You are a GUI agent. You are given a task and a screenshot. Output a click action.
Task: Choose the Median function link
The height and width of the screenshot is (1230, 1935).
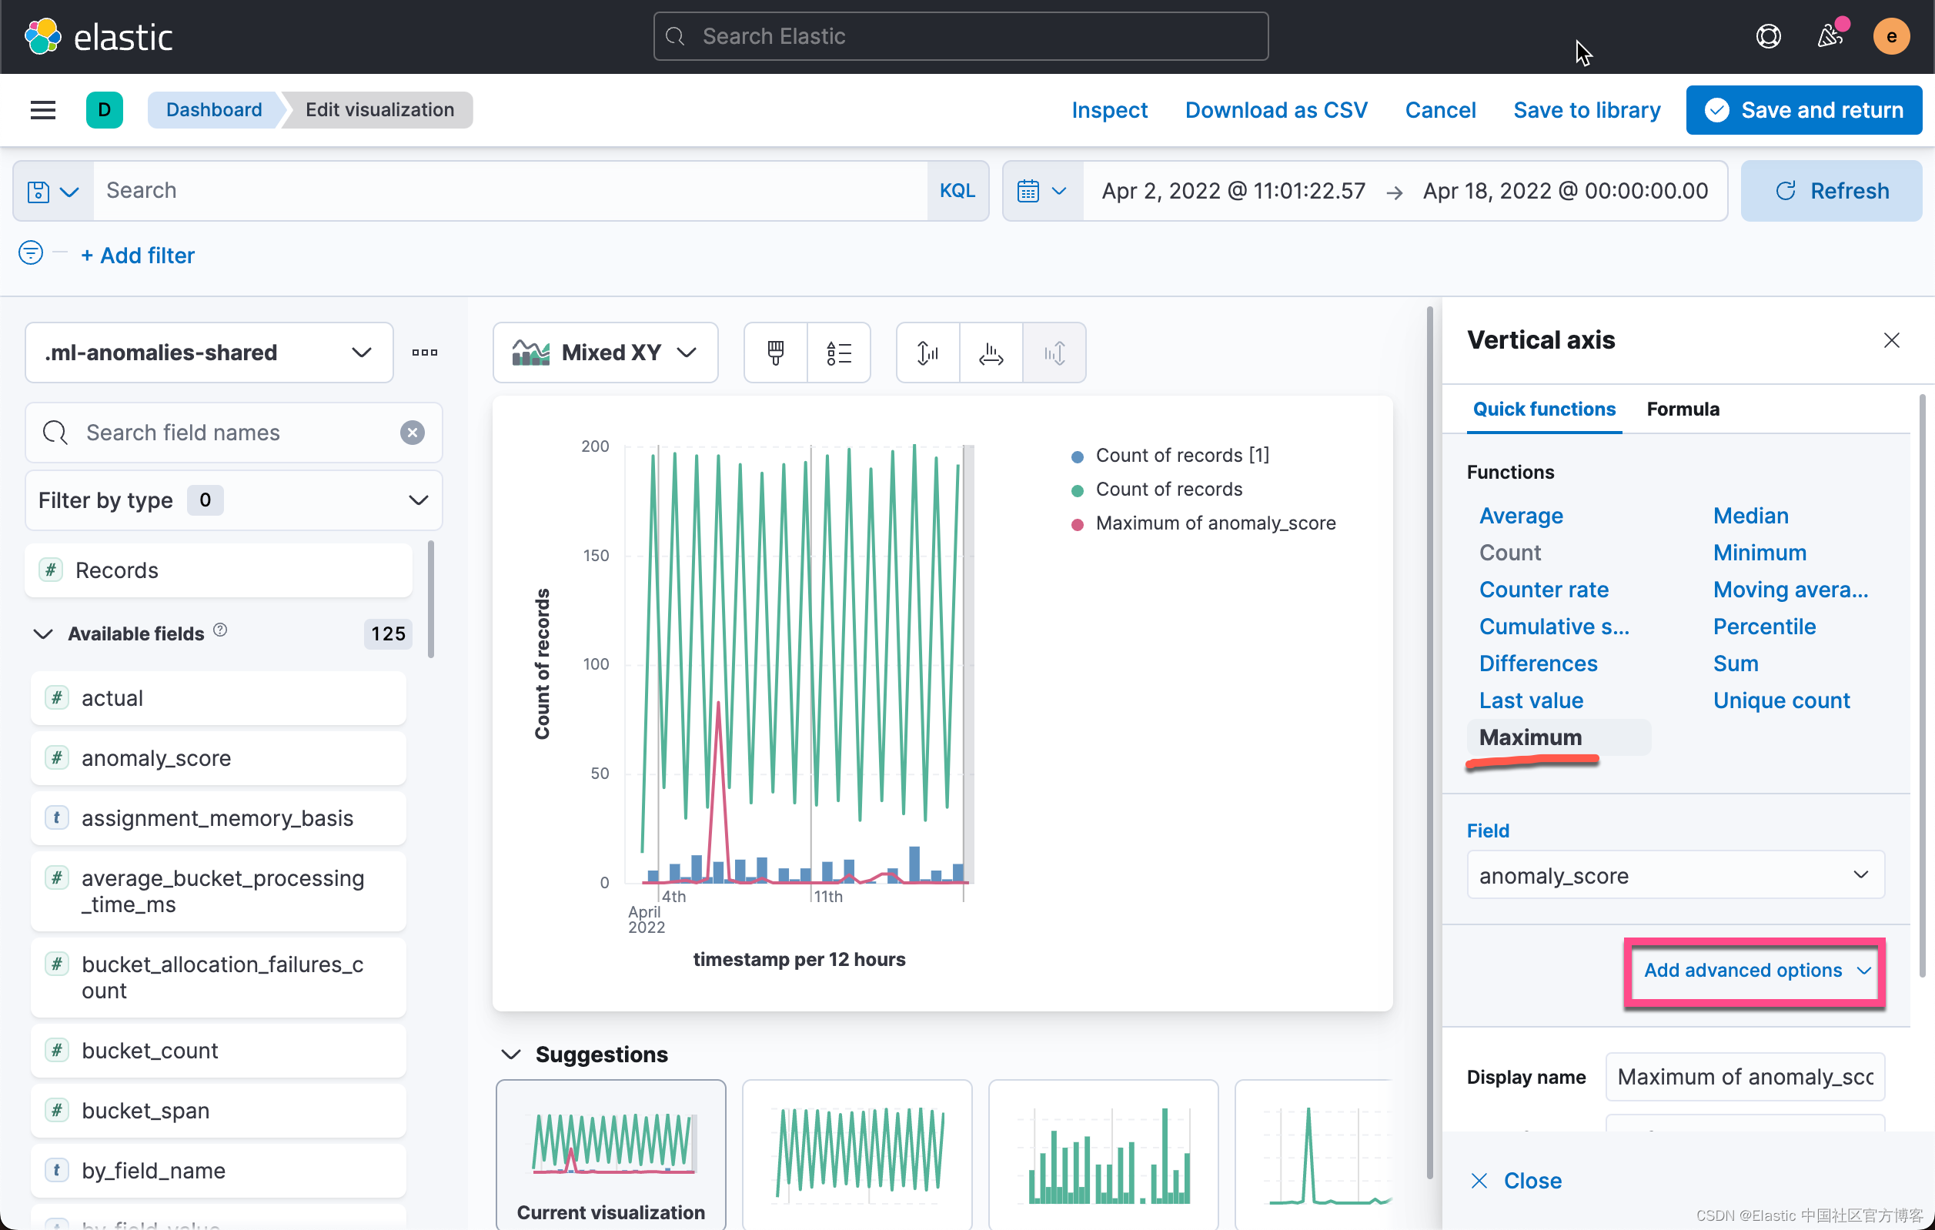pyautogui.click(x=1750, y=516)
